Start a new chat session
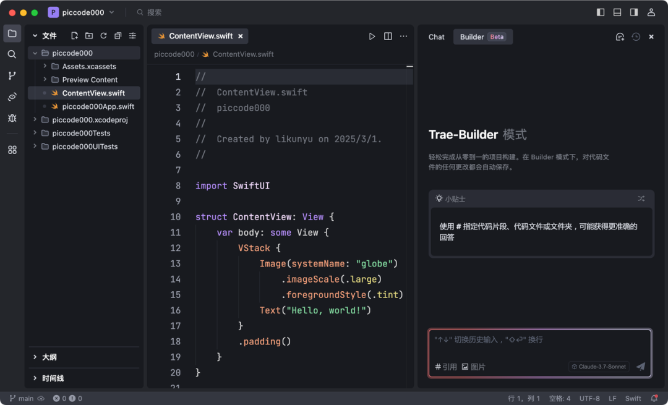This screenshot has height=405, width=668. 620,37
